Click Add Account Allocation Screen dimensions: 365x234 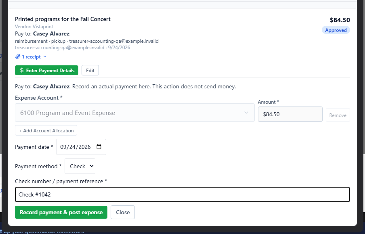[x=46, y=130]
